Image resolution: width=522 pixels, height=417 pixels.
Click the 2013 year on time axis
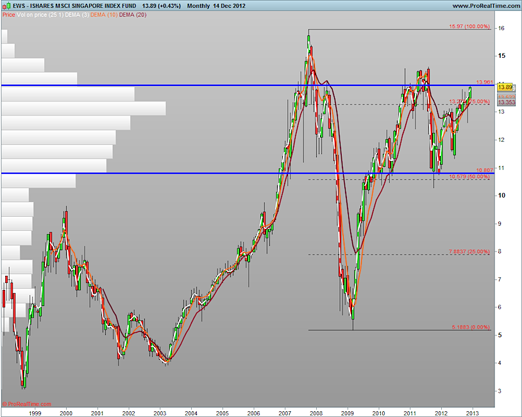pos(473,413)
